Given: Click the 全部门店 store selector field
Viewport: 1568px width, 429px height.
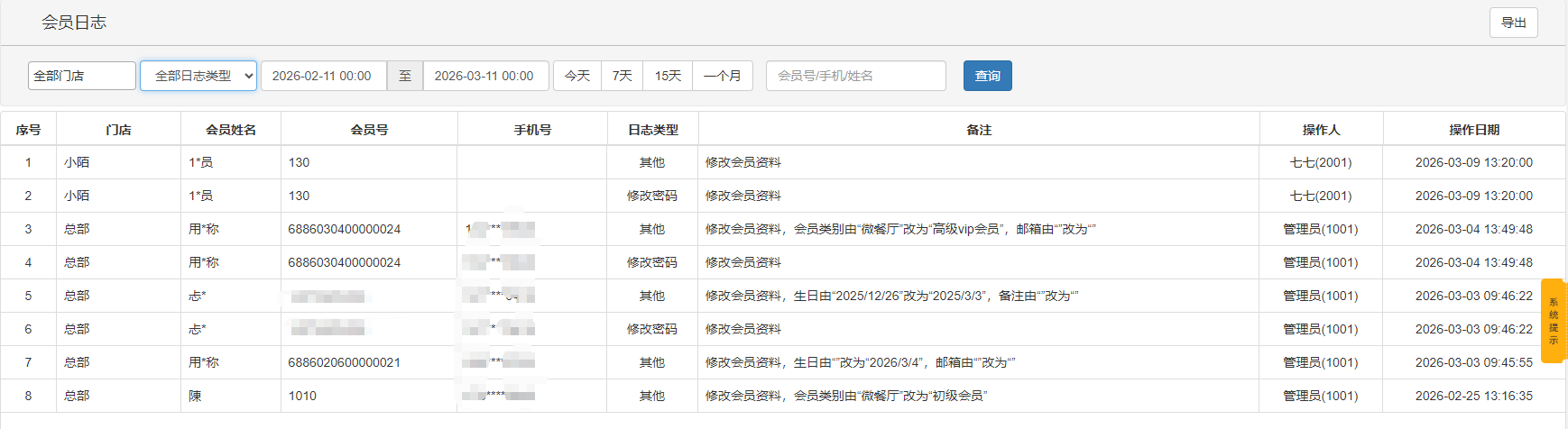Looking at the screenshot, I should pyautogui.click(x=82, y=76).
